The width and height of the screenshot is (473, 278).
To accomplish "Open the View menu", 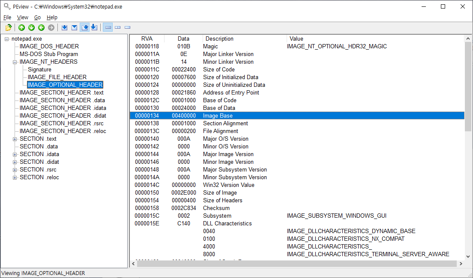I will pyautogui.click(x=23, y=18).
